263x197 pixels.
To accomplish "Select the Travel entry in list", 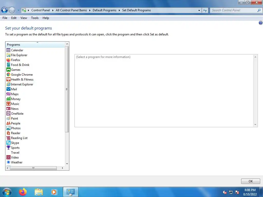I will 15,153.
